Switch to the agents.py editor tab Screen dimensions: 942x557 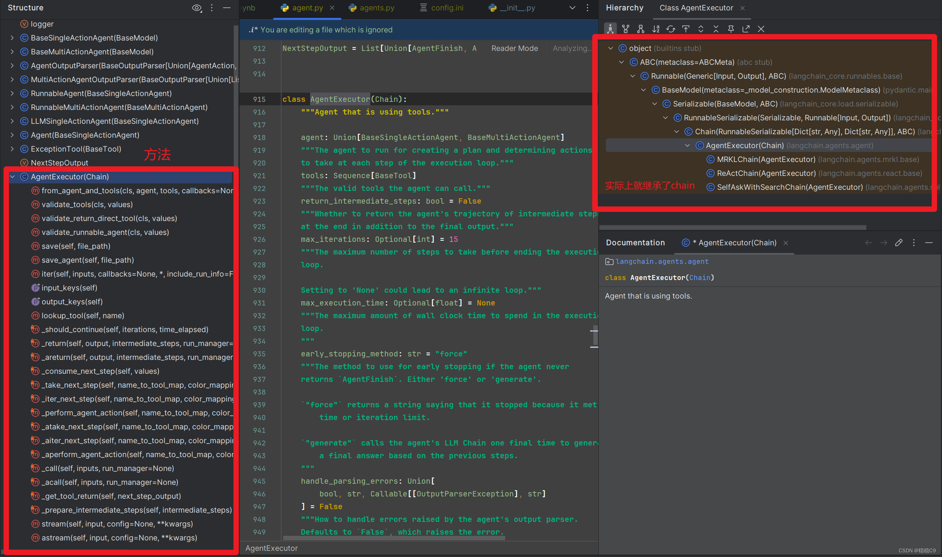(x=371, y=8)
